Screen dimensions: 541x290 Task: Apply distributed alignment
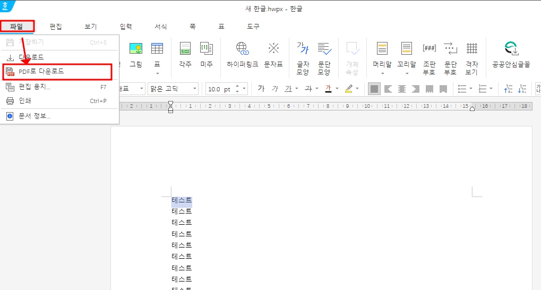tap(429, 89)
